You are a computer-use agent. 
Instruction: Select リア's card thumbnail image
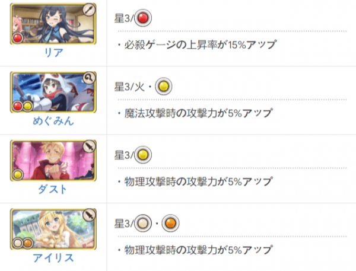[53, 24]
